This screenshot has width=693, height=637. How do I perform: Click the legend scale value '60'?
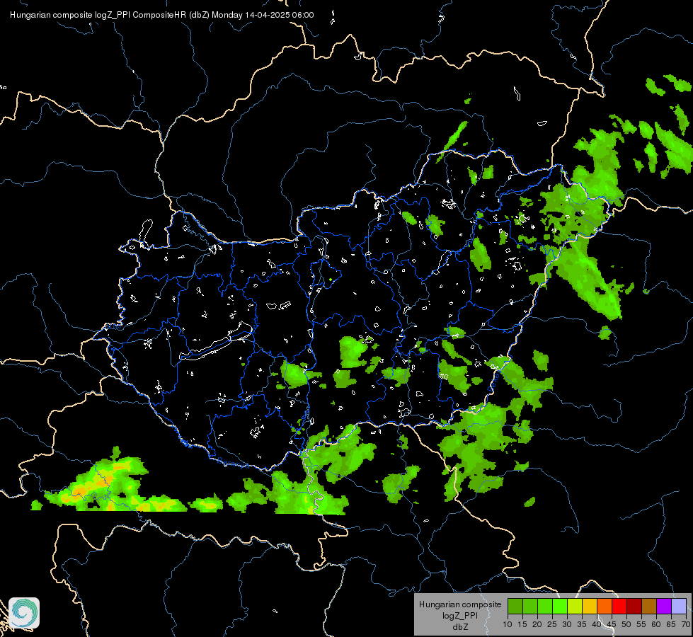coord(656,624)
